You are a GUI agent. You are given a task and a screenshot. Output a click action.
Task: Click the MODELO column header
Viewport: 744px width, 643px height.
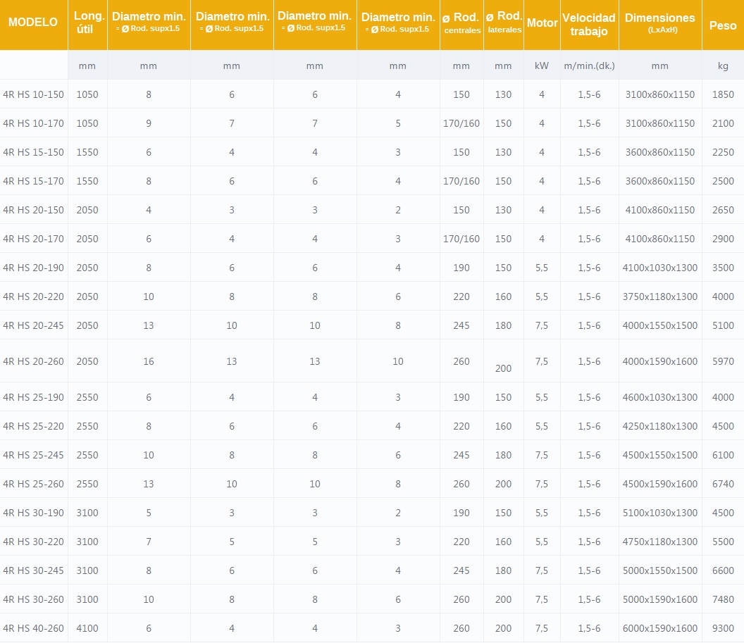coord(33,23)
